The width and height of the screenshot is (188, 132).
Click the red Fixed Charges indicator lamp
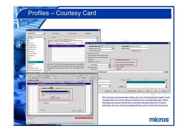[x=80, y=118]
